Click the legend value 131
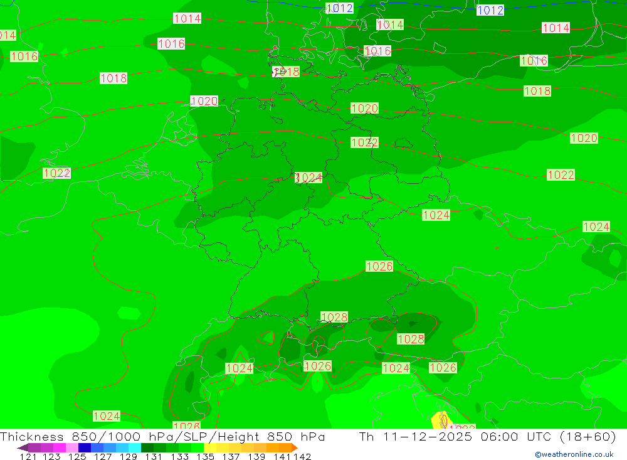Image resolution: width=627 pixels, height=460 pixels. pos(154,456)
